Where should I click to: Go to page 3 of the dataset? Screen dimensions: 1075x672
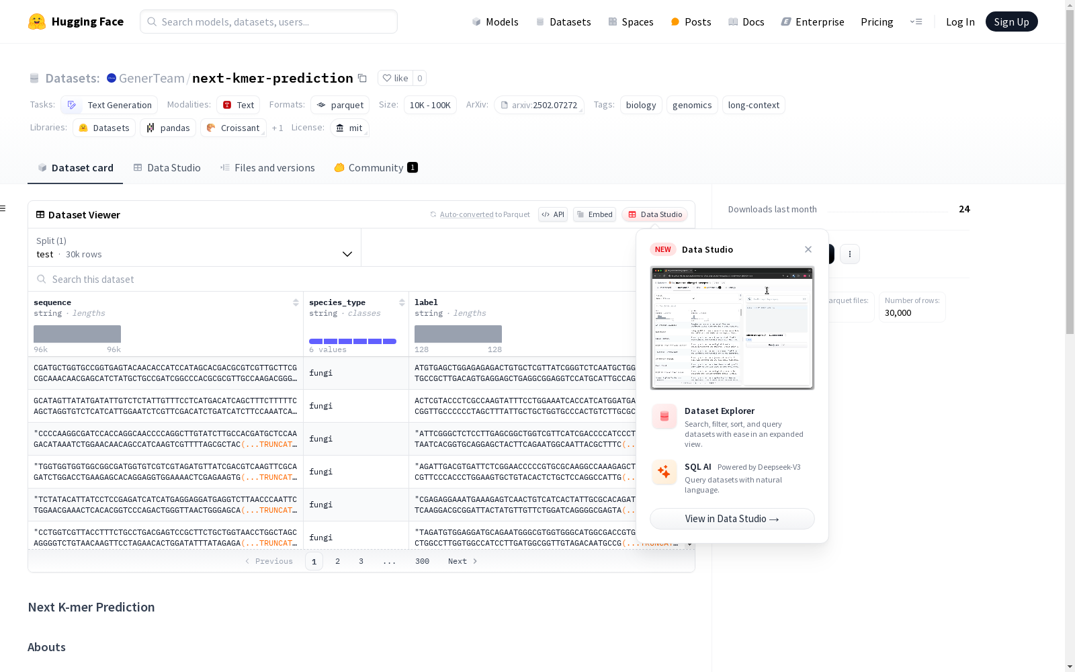(x=361, y=561)
